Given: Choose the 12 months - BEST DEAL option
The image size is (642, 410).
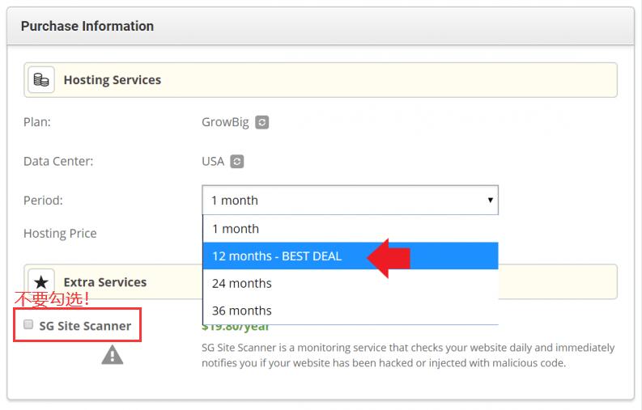Looking at the screenshot, I should tap(277, 256).
